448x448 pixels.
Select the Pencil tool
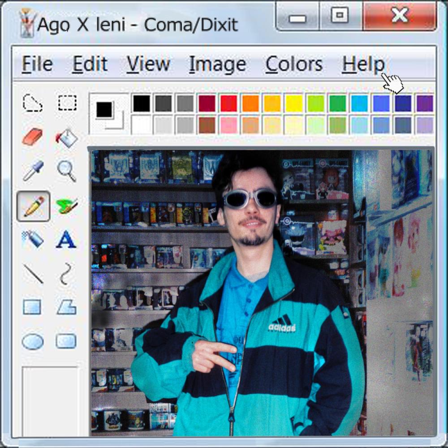click(x=34, y=206)
